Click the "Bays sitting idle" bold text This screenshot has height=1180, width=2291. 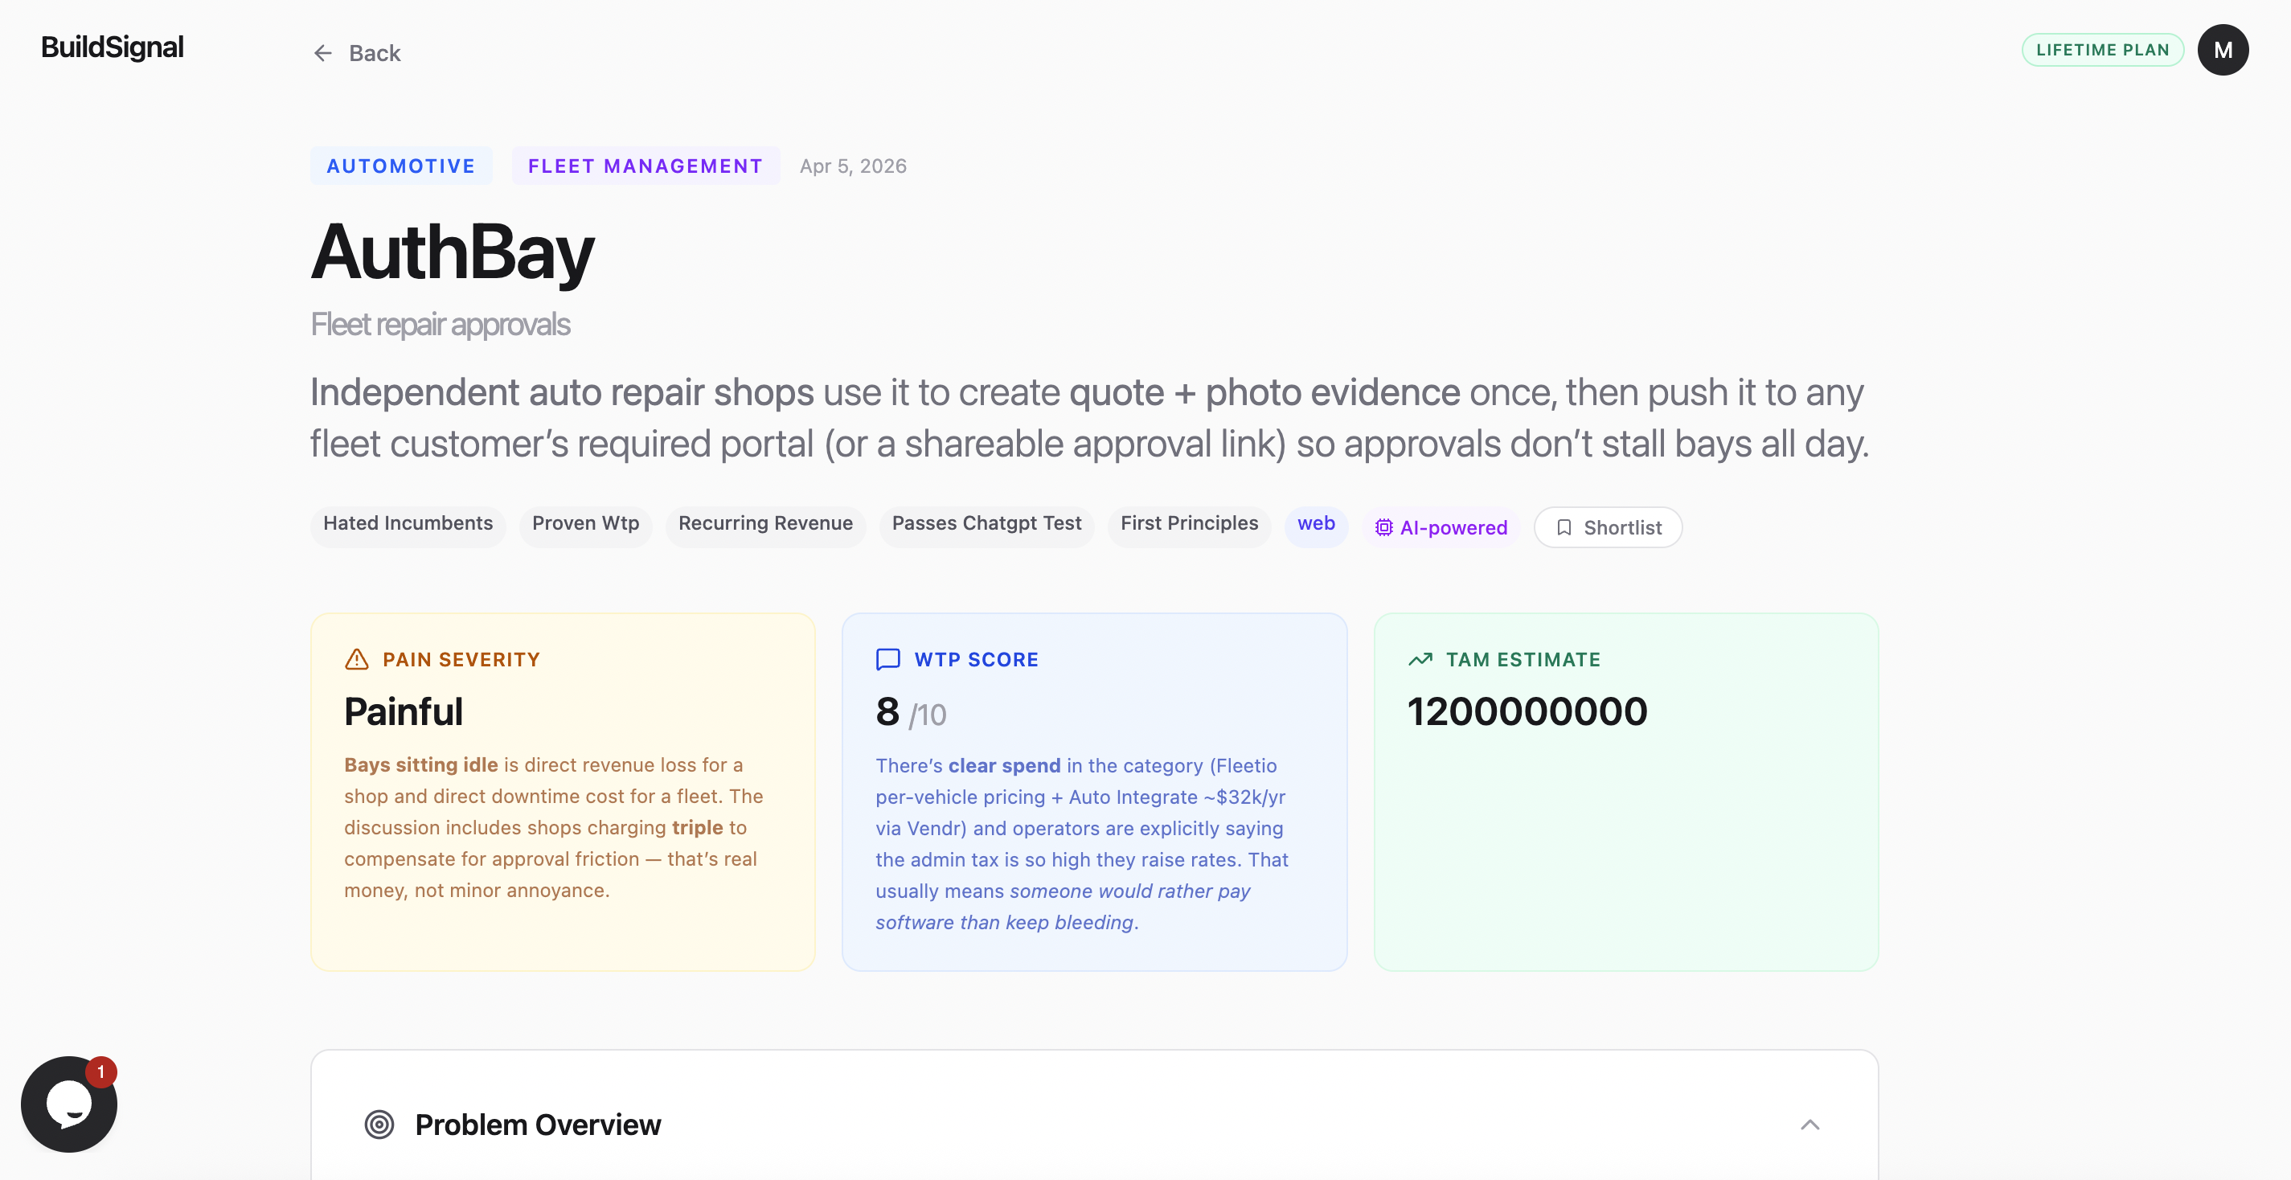coord(420,764)
